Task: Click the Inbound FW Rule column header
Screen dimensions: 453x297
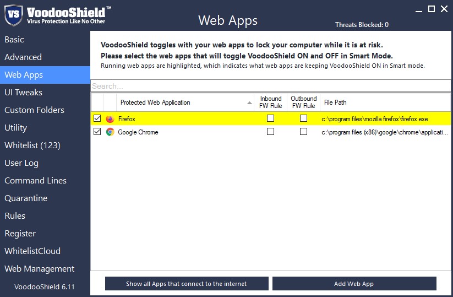Action: click(270, 102)
